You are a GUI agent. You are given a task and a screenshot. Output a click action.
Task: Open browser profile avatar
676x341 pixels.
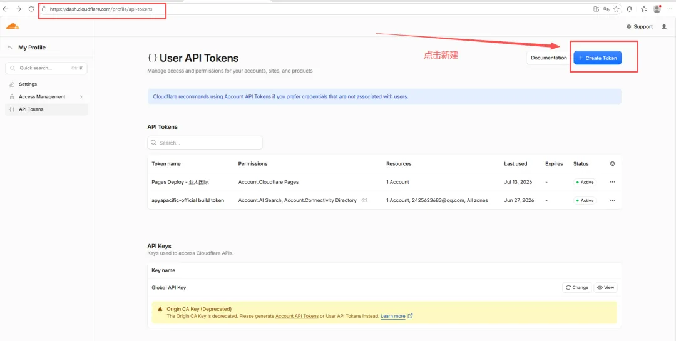coord(657,9)
